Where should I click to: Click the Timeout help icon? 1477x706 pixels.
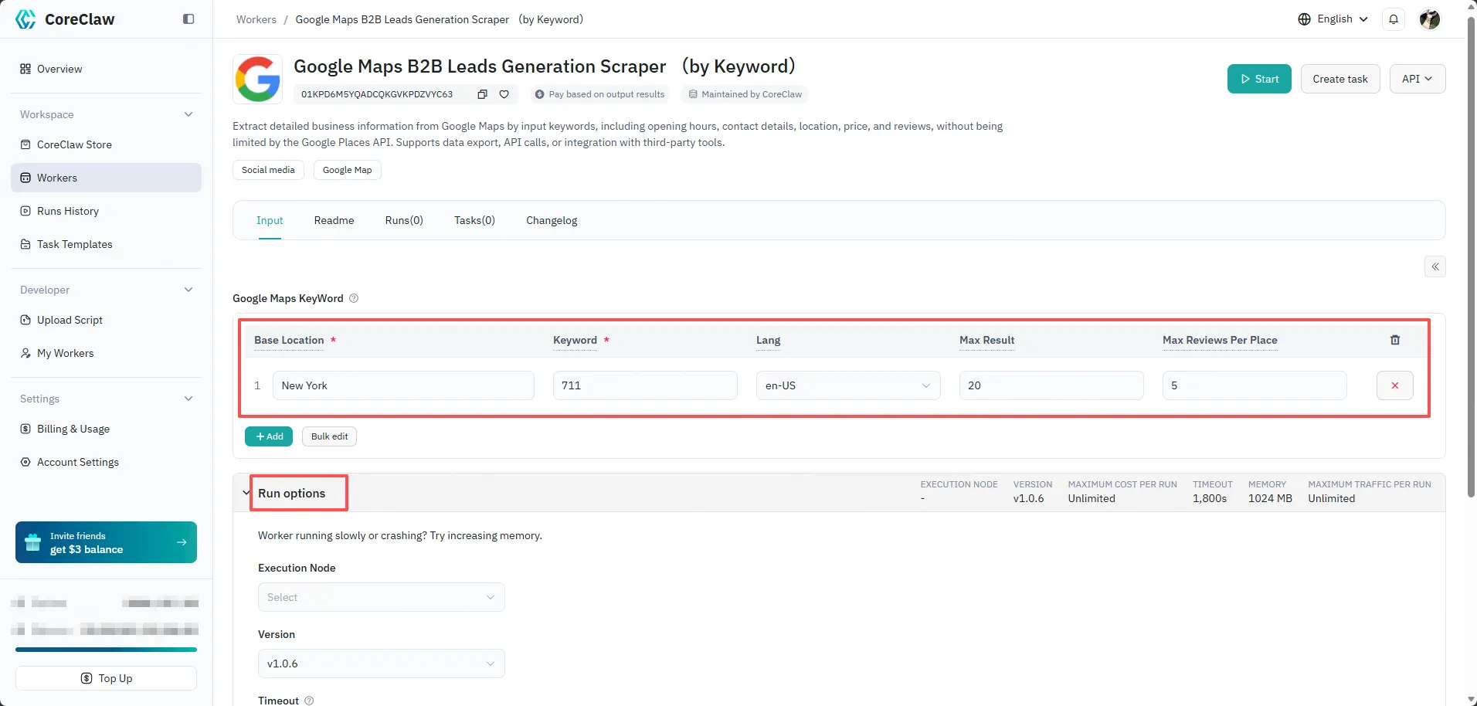(x=309, y=701)
